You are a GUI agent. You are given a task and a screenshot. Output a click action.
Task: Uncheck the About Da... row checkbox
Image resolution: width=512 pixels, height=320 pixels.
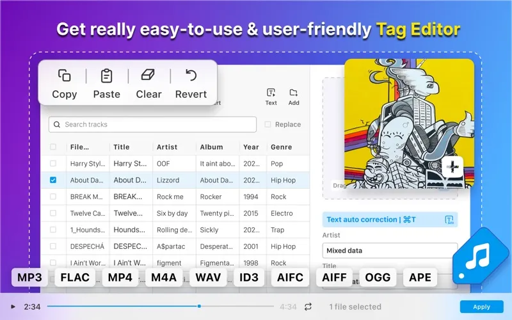point(53,180)
